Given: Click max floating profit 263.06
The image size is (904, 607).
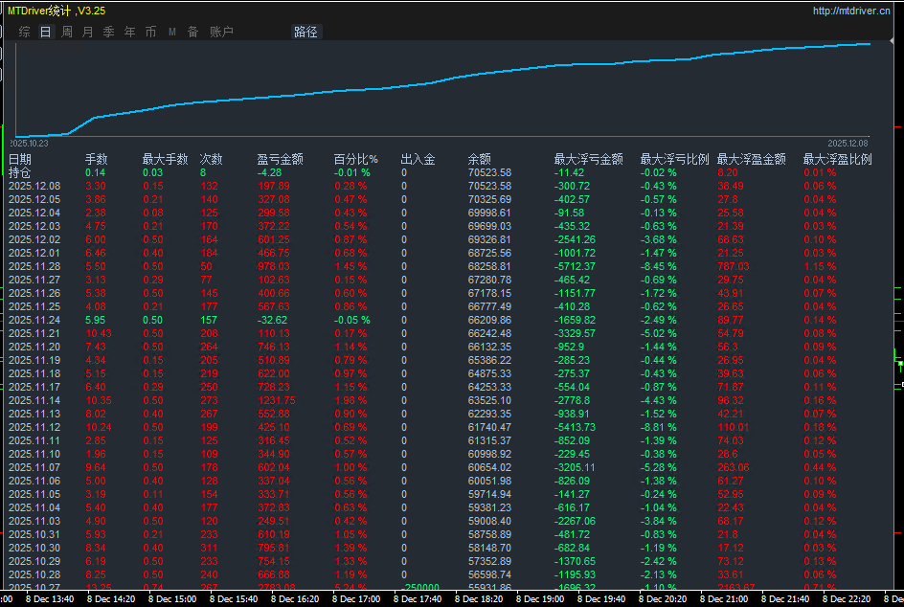Looking at the screenshot, I should (x=734, y=467).
